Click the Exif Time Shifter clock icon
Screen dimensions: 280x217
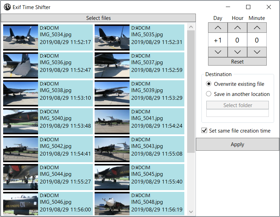click(x=7, y=7)
